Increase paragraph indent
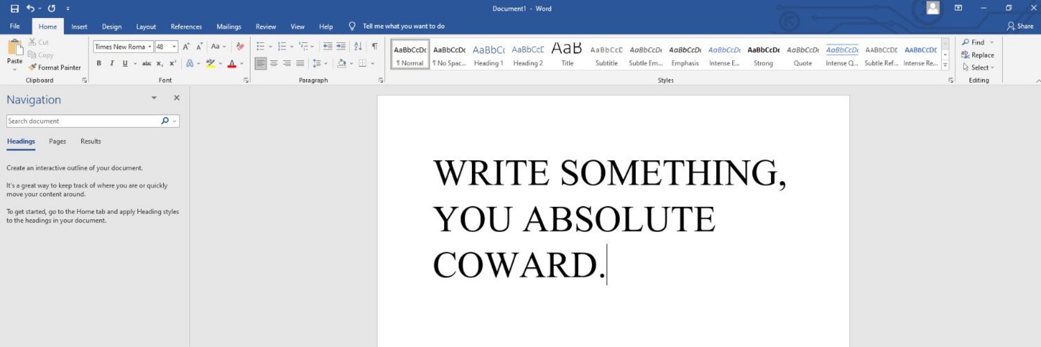 [341, 46]
